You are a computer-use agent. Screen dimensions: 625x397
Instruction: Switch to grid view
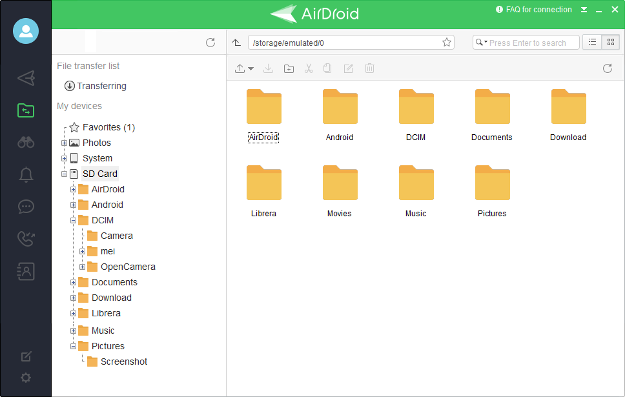pyautogui.click(x=611, y=42)
